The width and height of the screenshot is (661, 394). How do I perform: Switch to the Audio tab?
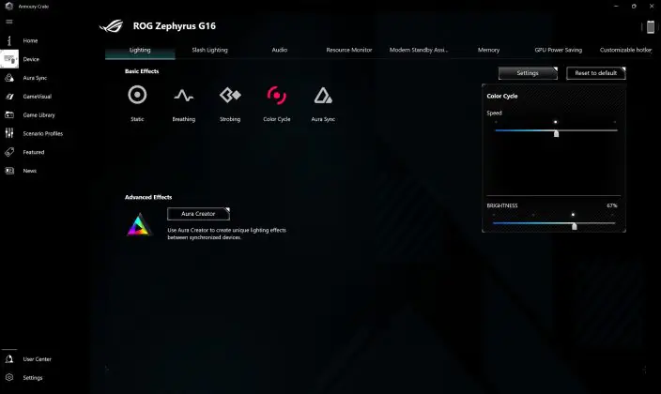pyautogui.click(x=280, y=50)
